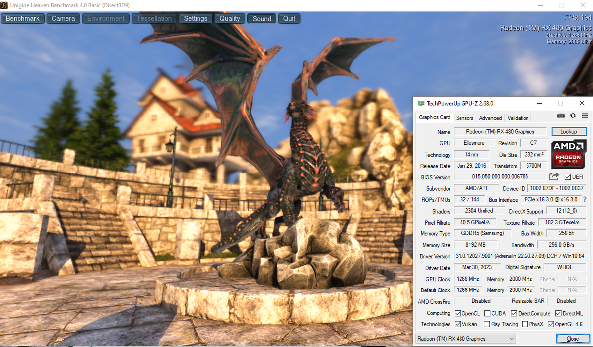
Task: Click the 5700M transistors value
Action: [x=533, y=166]
